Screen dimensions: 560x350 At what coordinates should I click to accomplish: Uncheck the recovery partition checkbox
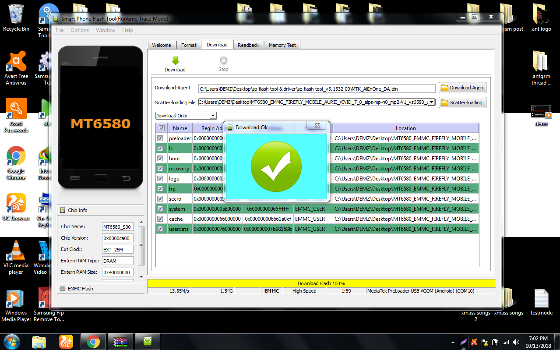[160, 169]
